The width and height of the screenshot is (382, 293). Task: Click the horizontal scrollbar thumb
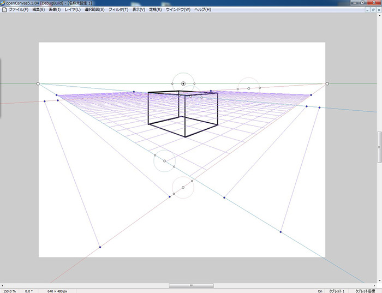coord(190,285)
